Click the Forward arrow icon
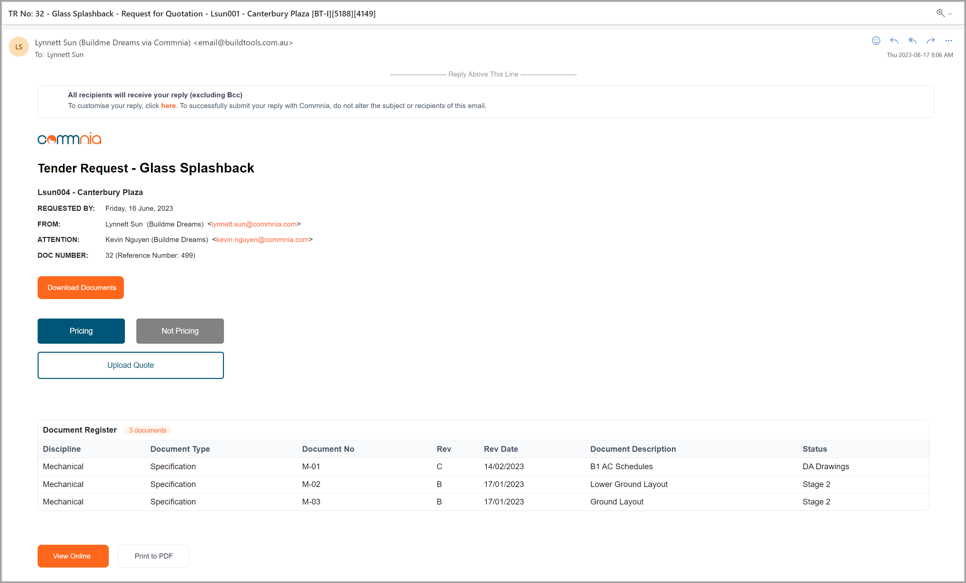966x583 pixels. click(930, 41)
